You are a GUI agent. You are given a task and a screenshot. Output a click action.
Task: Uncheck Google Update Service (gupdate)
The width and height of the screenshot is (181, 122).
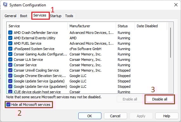pyautogui.click(x=10, y=81)
